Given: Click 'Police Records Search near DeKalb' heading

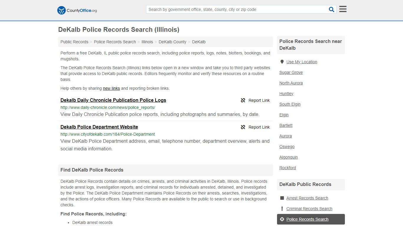Looking at the screenshot, I should point(311,45).
